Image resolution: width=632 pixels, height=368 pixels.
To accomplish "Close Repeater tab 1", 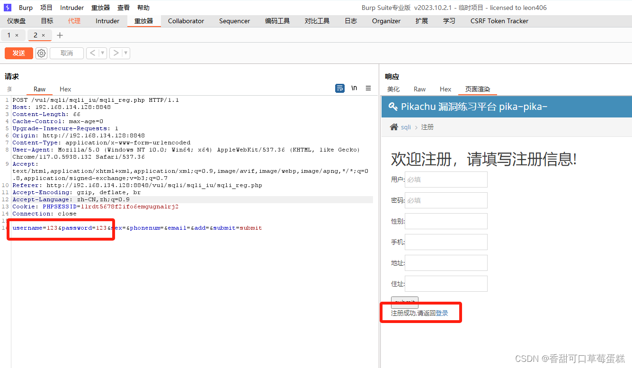I will (17, 36).
